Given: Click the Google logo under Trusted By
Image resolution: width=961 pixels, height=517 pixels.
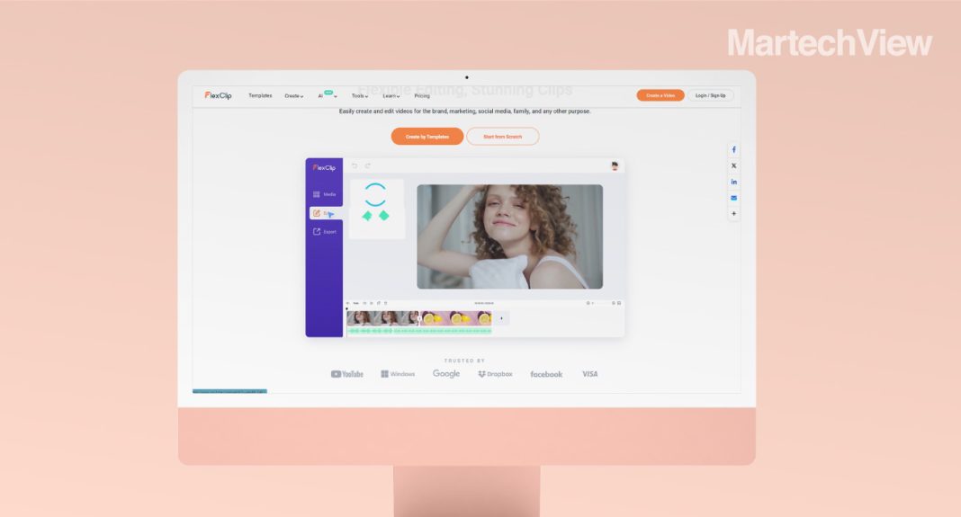Looking at the screenshot, I should [446, 374].
